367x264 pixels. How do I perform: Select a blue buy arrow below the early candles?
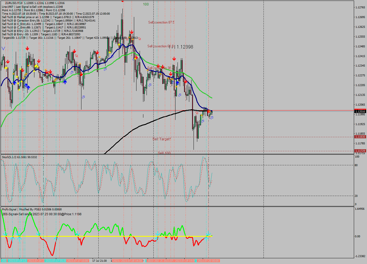click(x=15, y=83)
